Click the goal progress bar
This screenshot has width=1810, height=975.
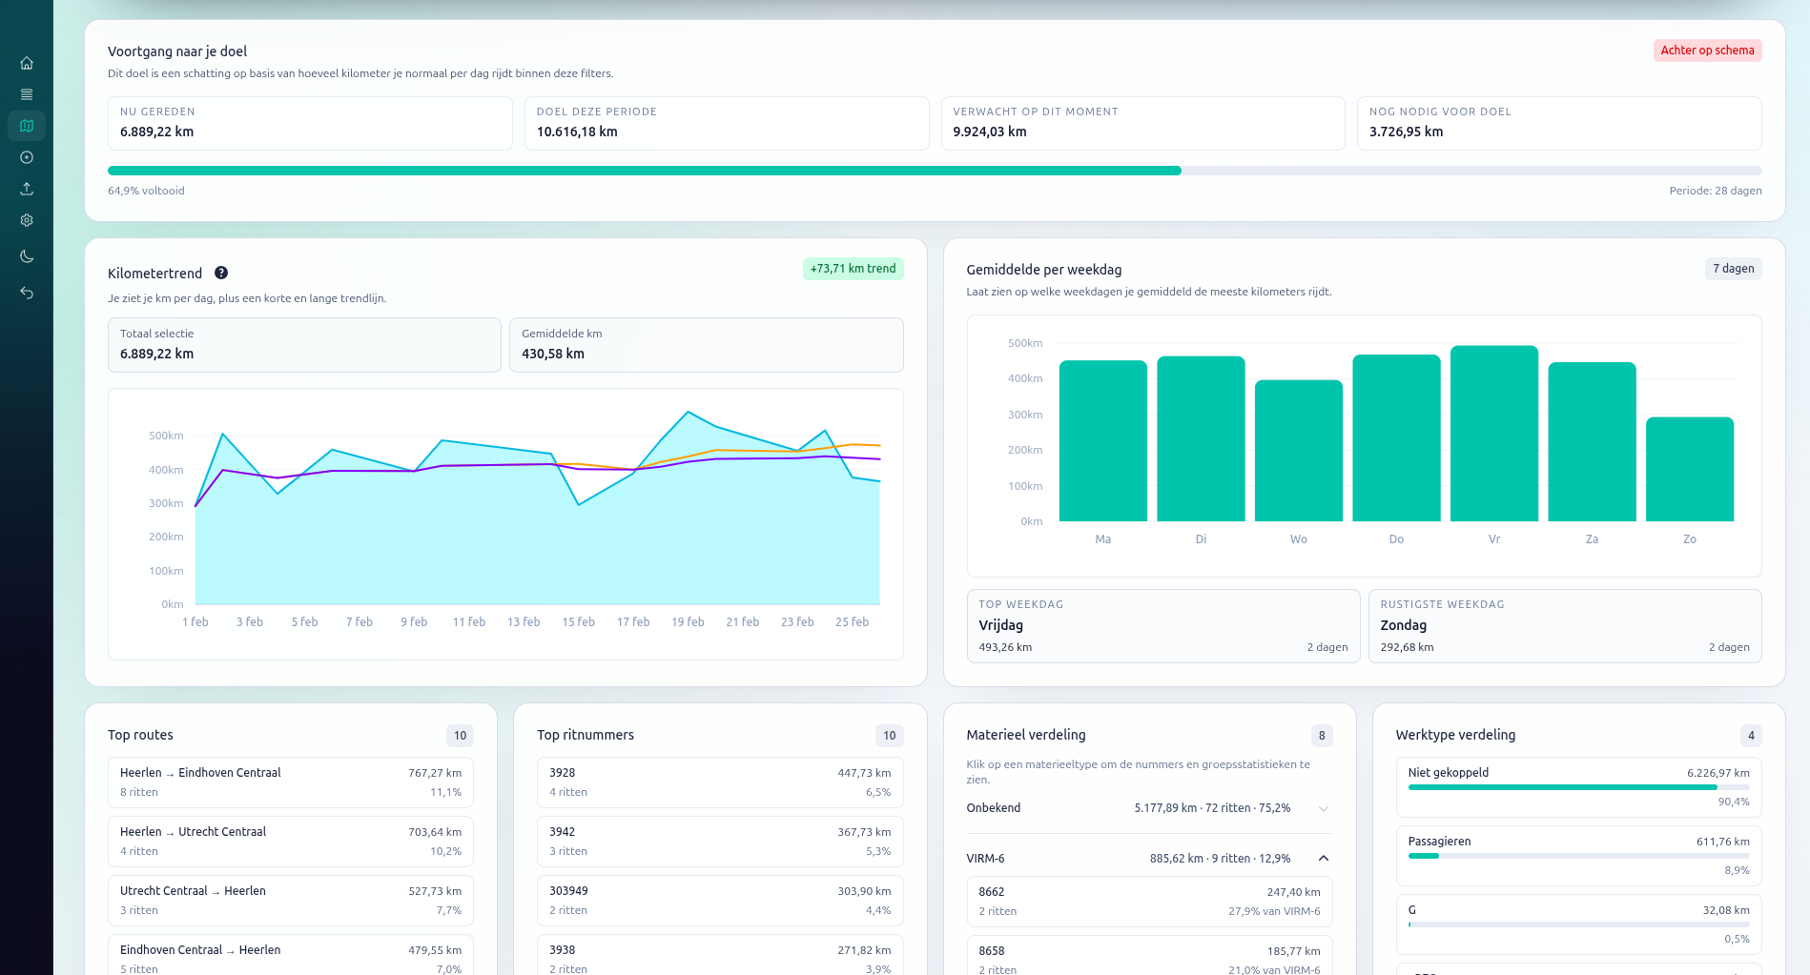click(934, 171)
